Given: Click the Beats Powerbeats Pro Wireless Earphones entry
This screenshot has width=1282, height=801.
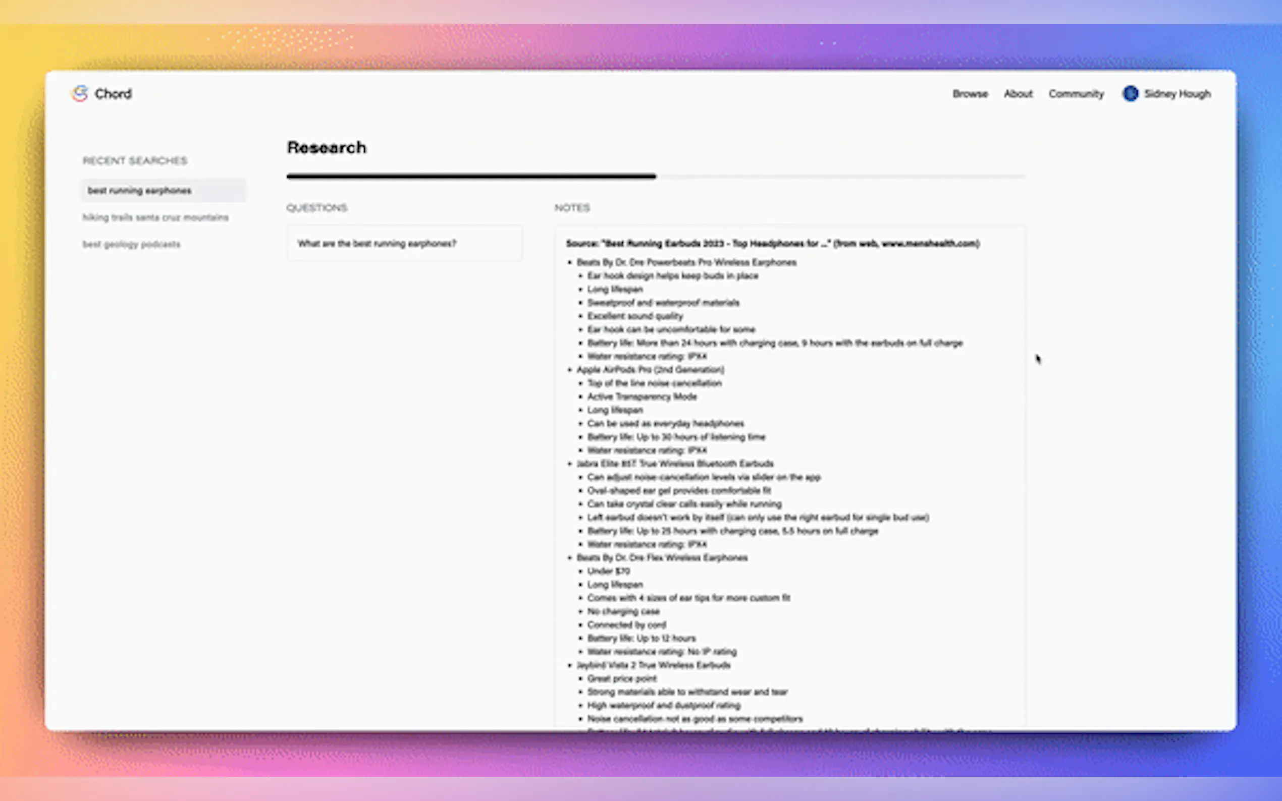Looking at the screenshot, I should (x=686, y=262).
